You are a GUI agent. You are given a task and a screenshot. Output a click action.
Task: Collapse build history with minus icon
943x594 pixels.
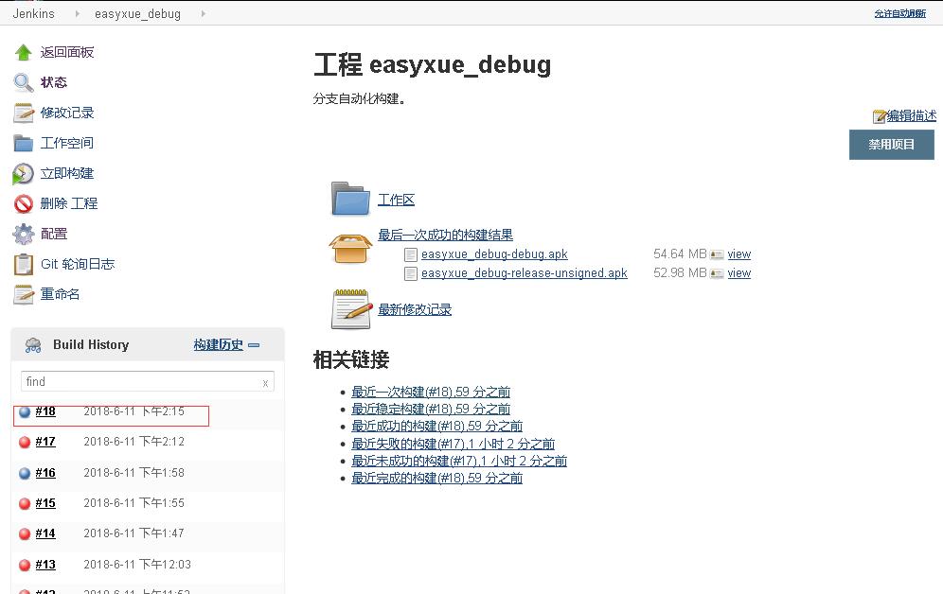(254, 345)
